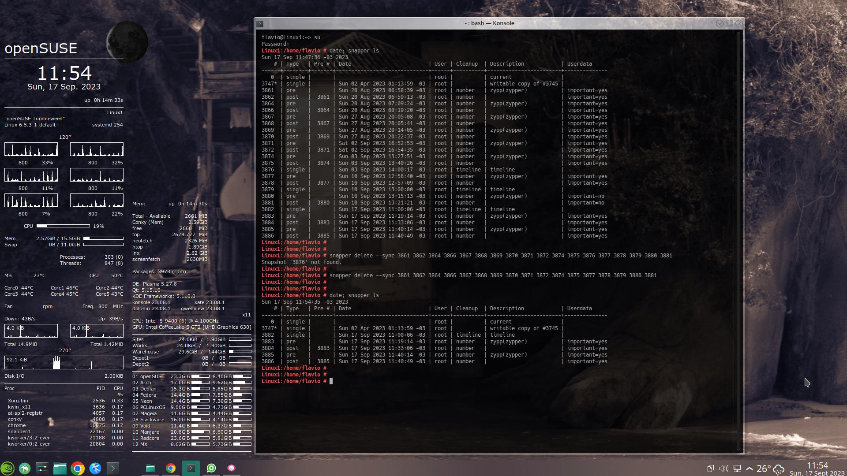Launch pinned Konsole terminal icon

click(x=113, y=468)
